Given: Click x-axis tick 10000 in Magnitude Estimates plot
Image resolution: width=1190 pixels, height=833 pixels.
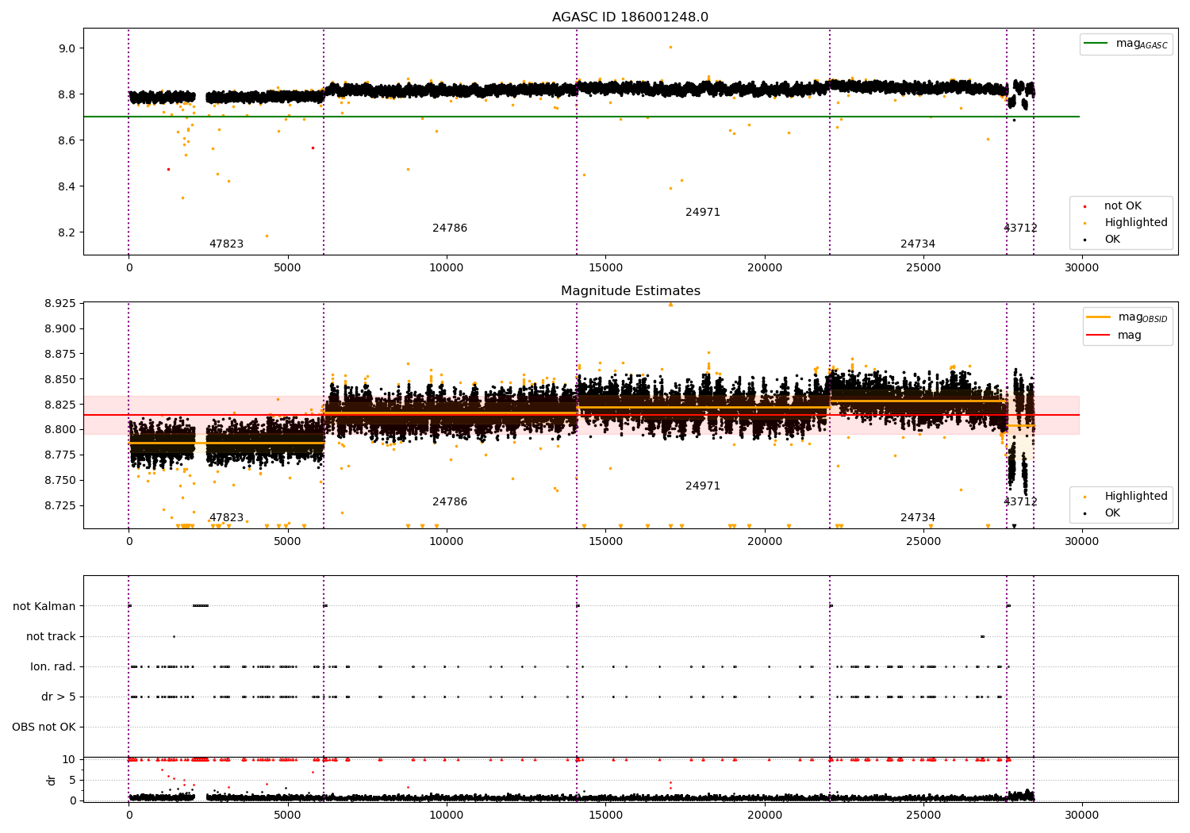Looking at the screenshot, I should point(447,542).
